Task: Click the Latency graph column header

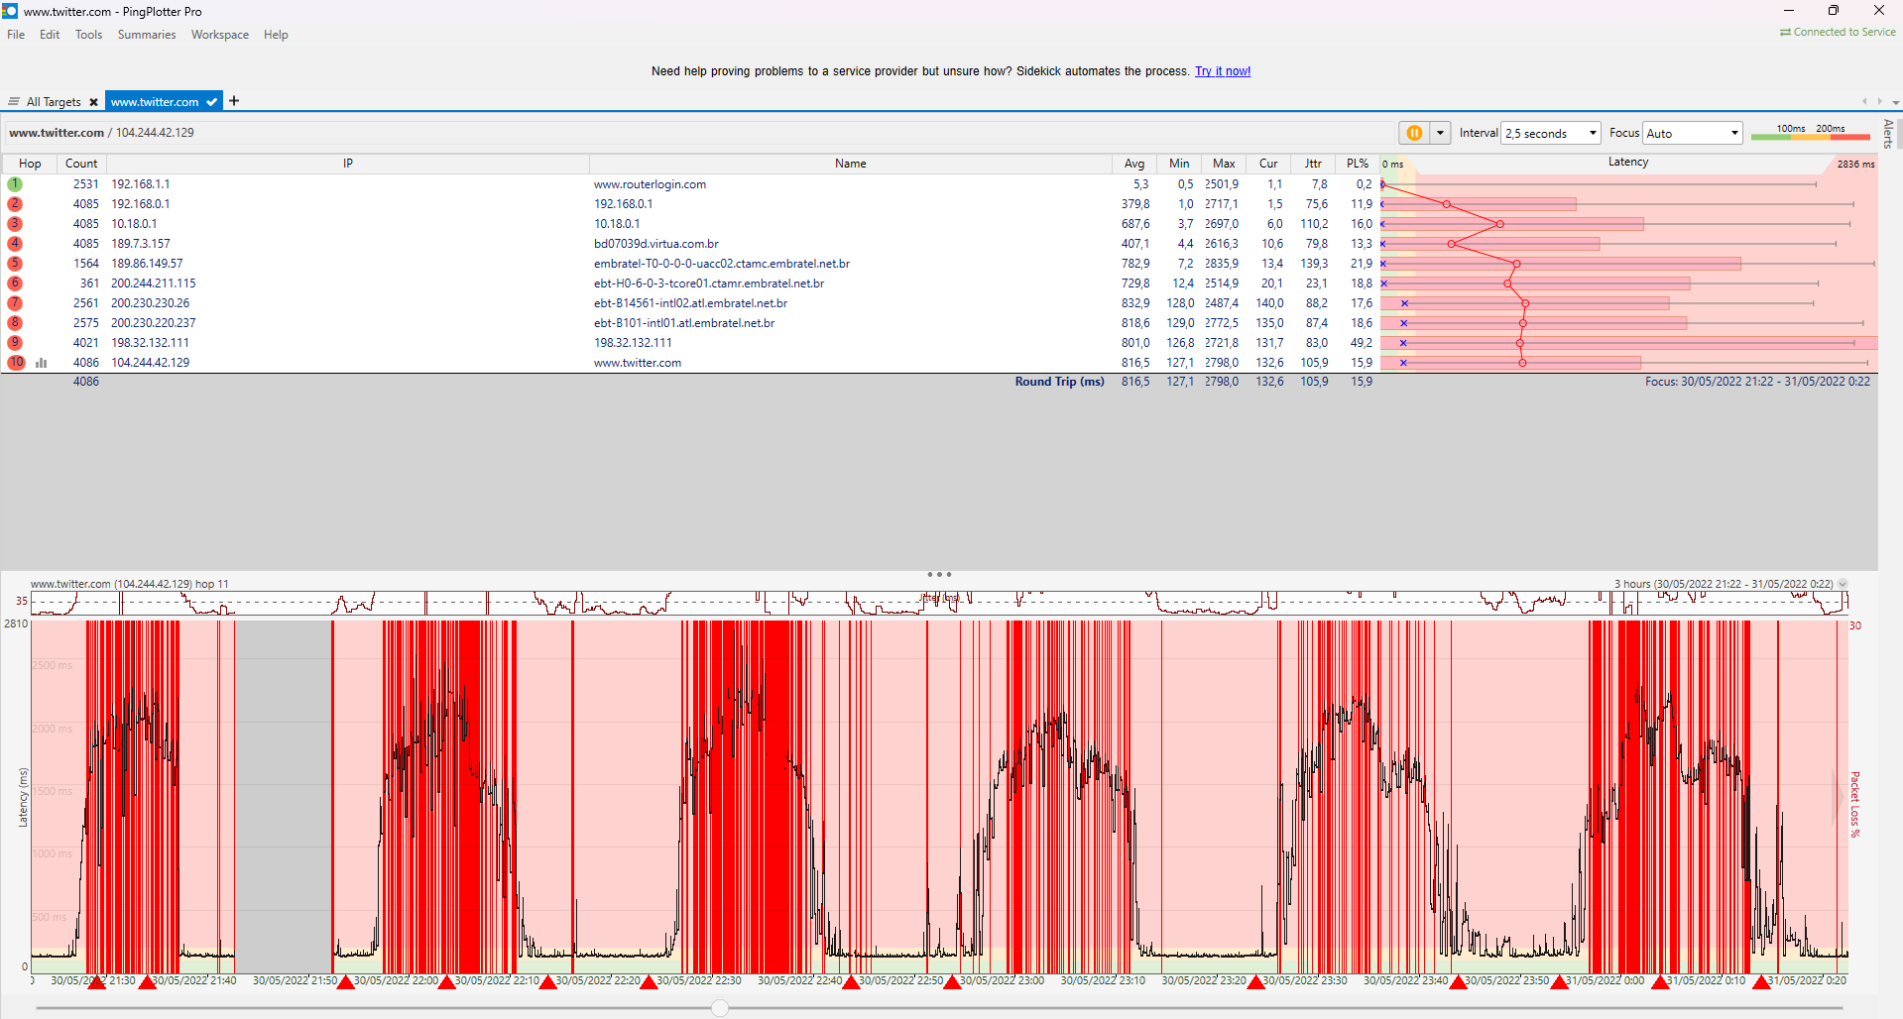Action: (x=1628, y=163)
